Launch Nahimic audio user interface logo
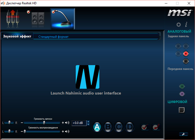Screen dimensions: 195x140 [x=87, y=77]
